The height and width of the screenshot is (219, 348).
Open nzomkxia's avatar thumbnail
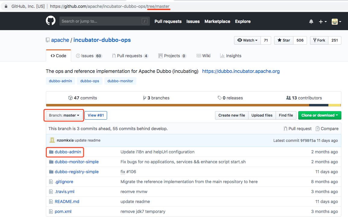[x=52, y=140]
